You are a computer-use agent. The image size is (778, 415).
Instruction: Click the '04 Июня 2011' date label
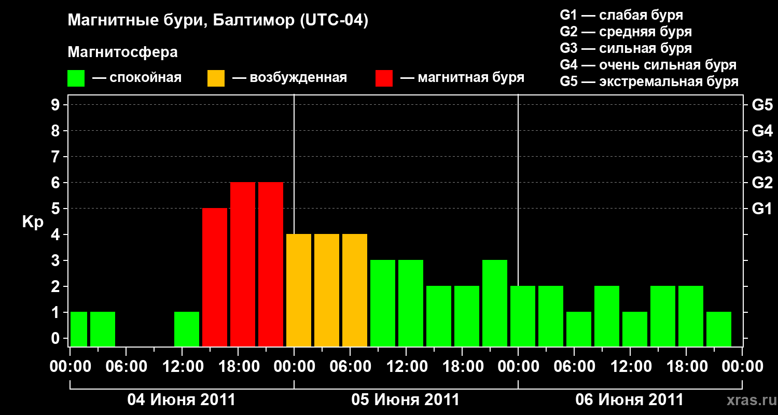tap(182, 400)
